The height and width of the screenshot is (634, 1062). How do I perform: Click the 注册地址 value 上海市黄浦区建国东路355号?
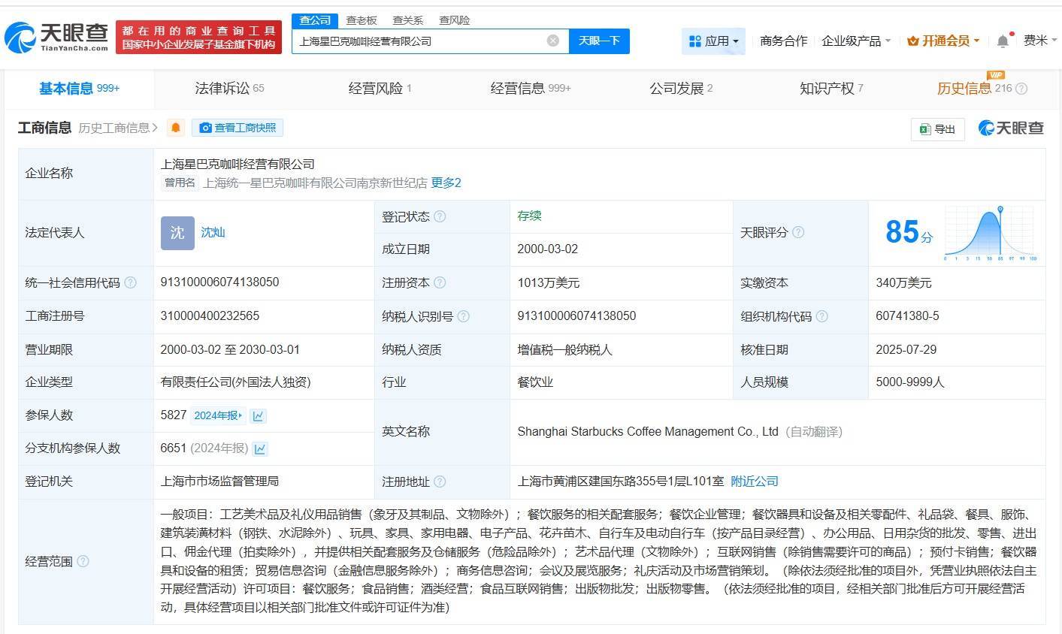(x=621, y=482)
